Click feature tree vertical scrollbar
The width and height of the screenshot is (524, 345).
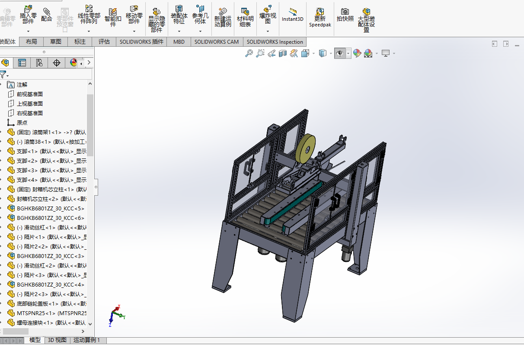pos(90,125)
